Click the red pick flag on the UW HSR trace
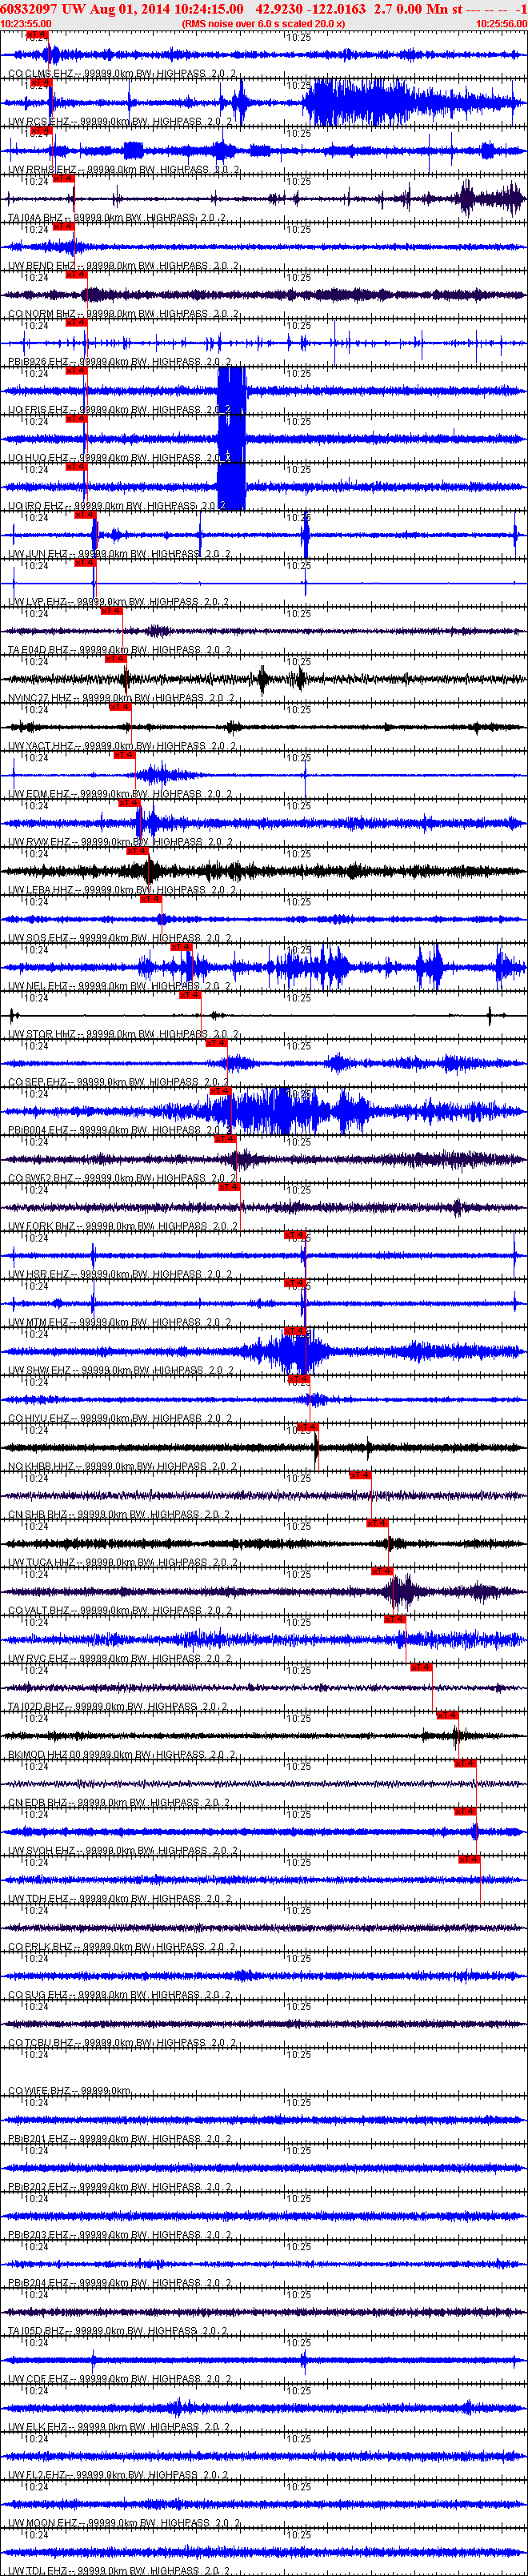The width and height of the screenshot is (528, 2576). click(294, 1235)
